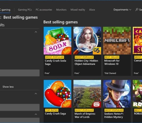The height and width of the screenshot is (123, 142).
Task: Click BEST SELLER badge on Minecraft
Action: (112, 57)
